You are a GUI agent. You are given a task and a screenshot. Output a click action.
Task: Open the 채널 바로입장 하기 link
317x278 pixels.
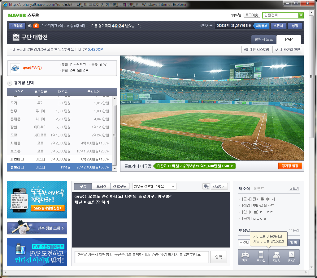pos(92,202)
